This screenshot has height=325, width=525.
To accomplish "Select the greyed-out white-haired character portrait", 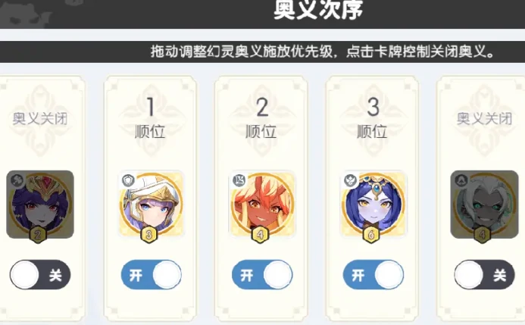I will pos(484,205).
